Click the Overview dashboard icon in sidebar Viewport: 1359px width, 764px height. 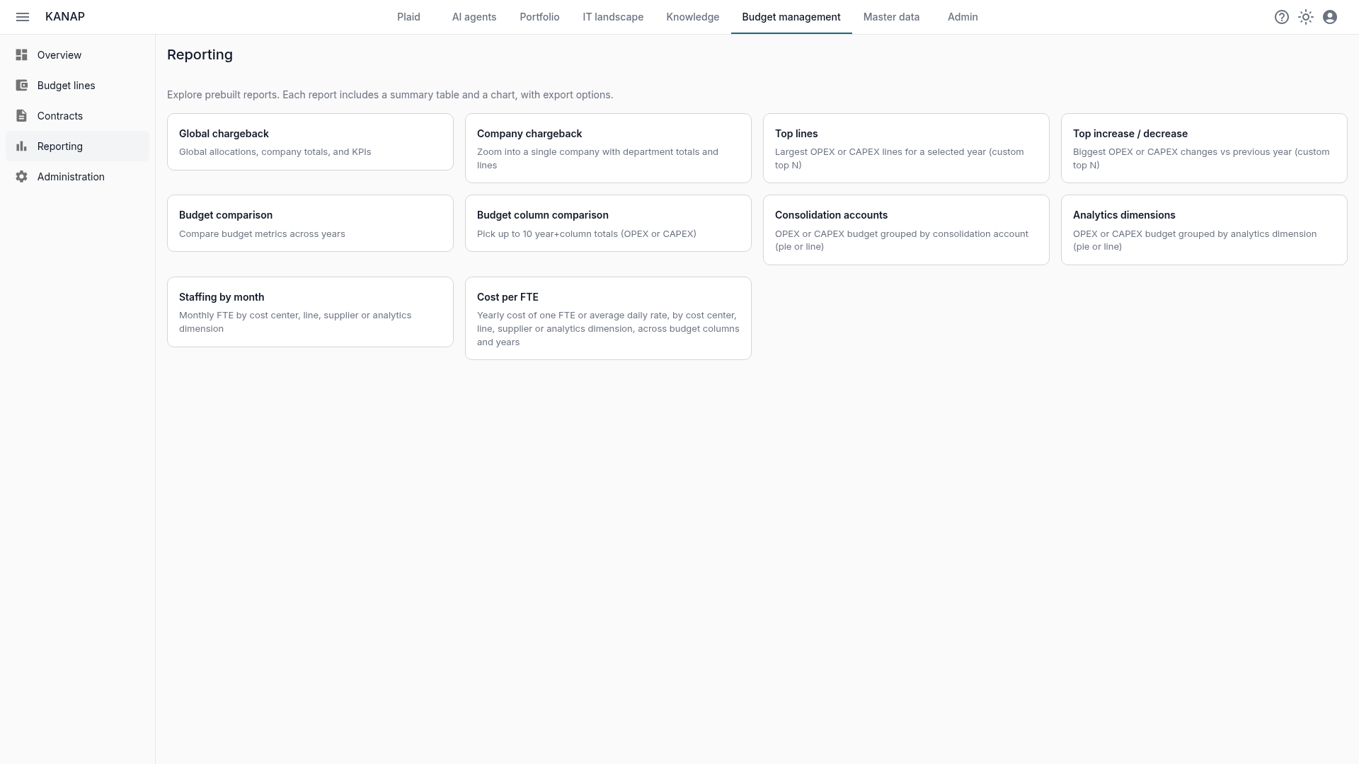pyautogui.click(x=22, y=54)
